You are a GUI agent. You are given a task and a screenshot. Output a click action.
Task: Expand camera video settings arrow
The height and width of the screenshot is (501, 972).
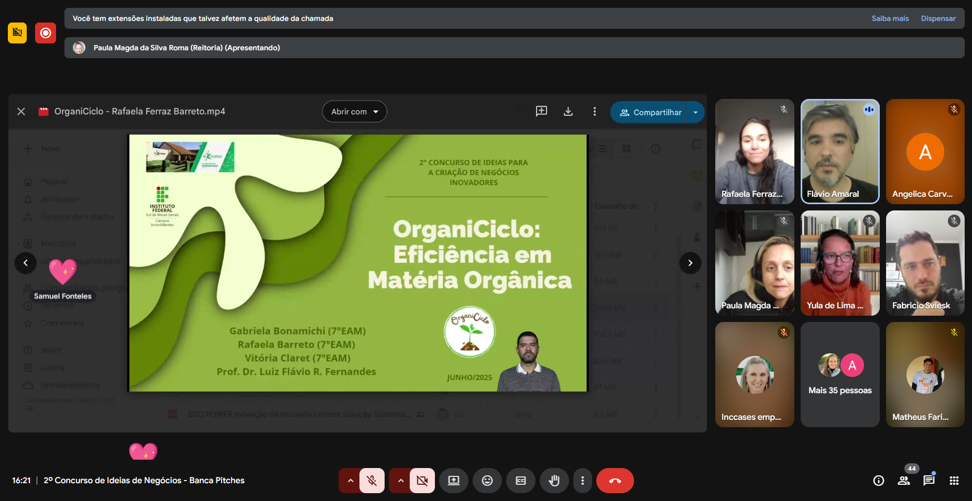[400, 481]
